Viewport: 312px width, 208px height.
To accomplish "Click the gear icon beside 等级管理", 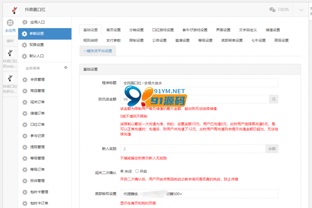I will coord(25,158).
